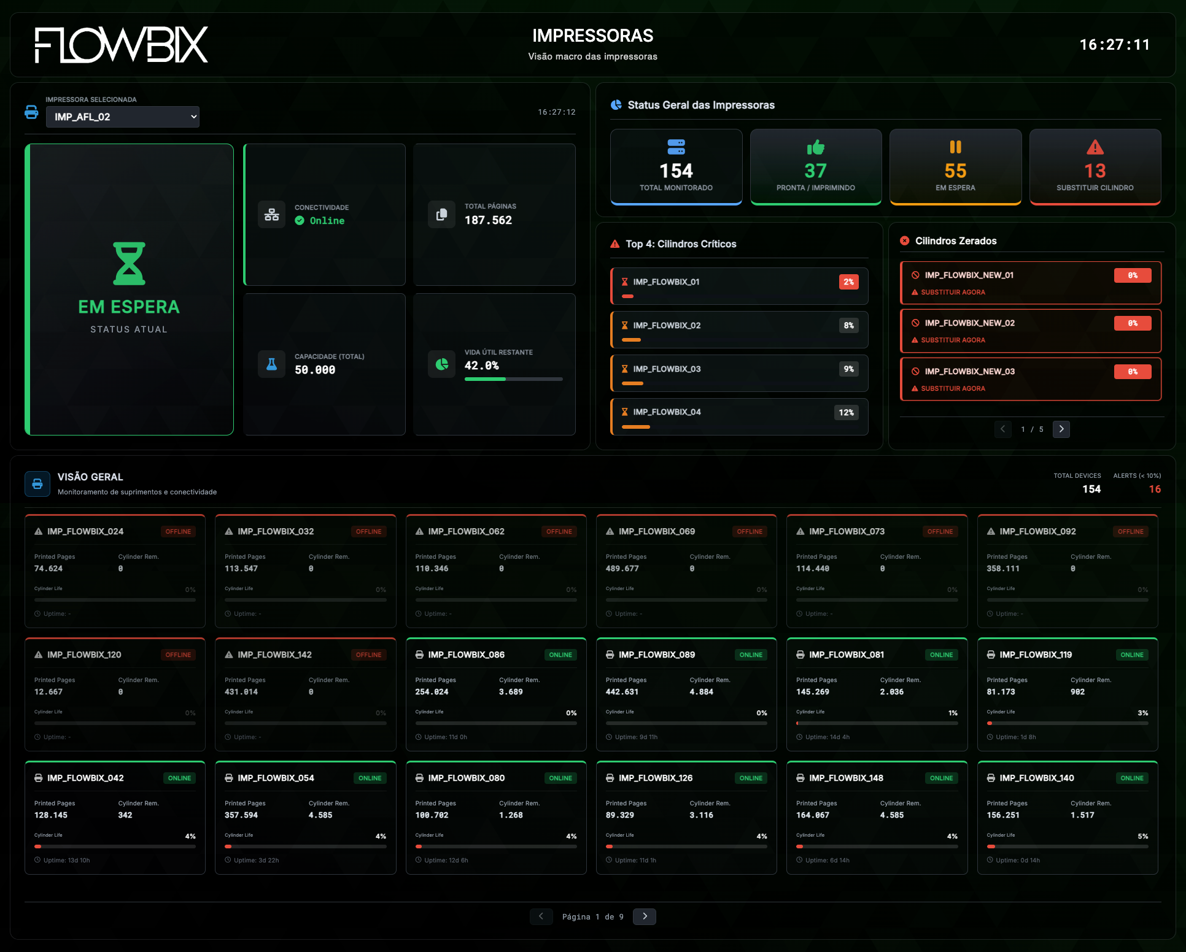
Task: Click the OFFLINE badge on IMP_FLOWBIX_032
Action: coord(369,532)
